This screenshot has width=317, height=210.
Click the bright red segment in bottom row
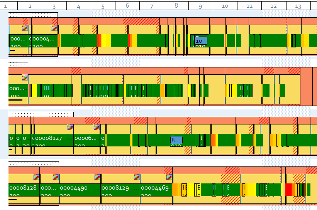pos(289,190)
